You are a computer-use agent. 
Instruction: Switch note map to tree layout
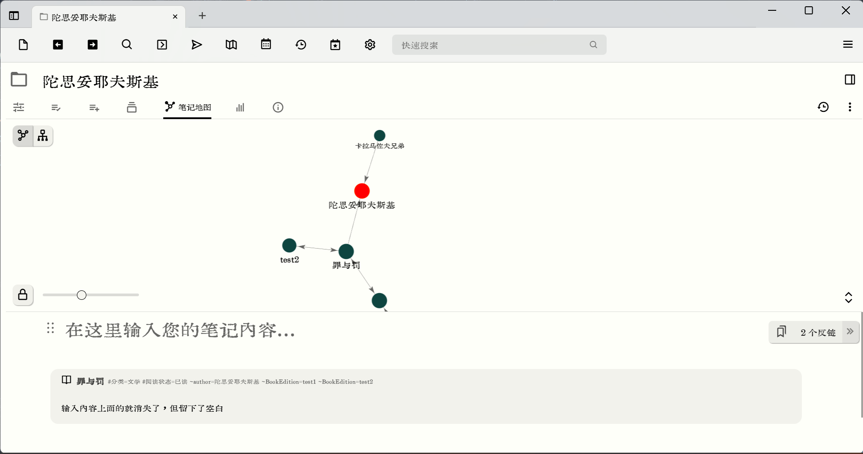(x=43, y=136)
